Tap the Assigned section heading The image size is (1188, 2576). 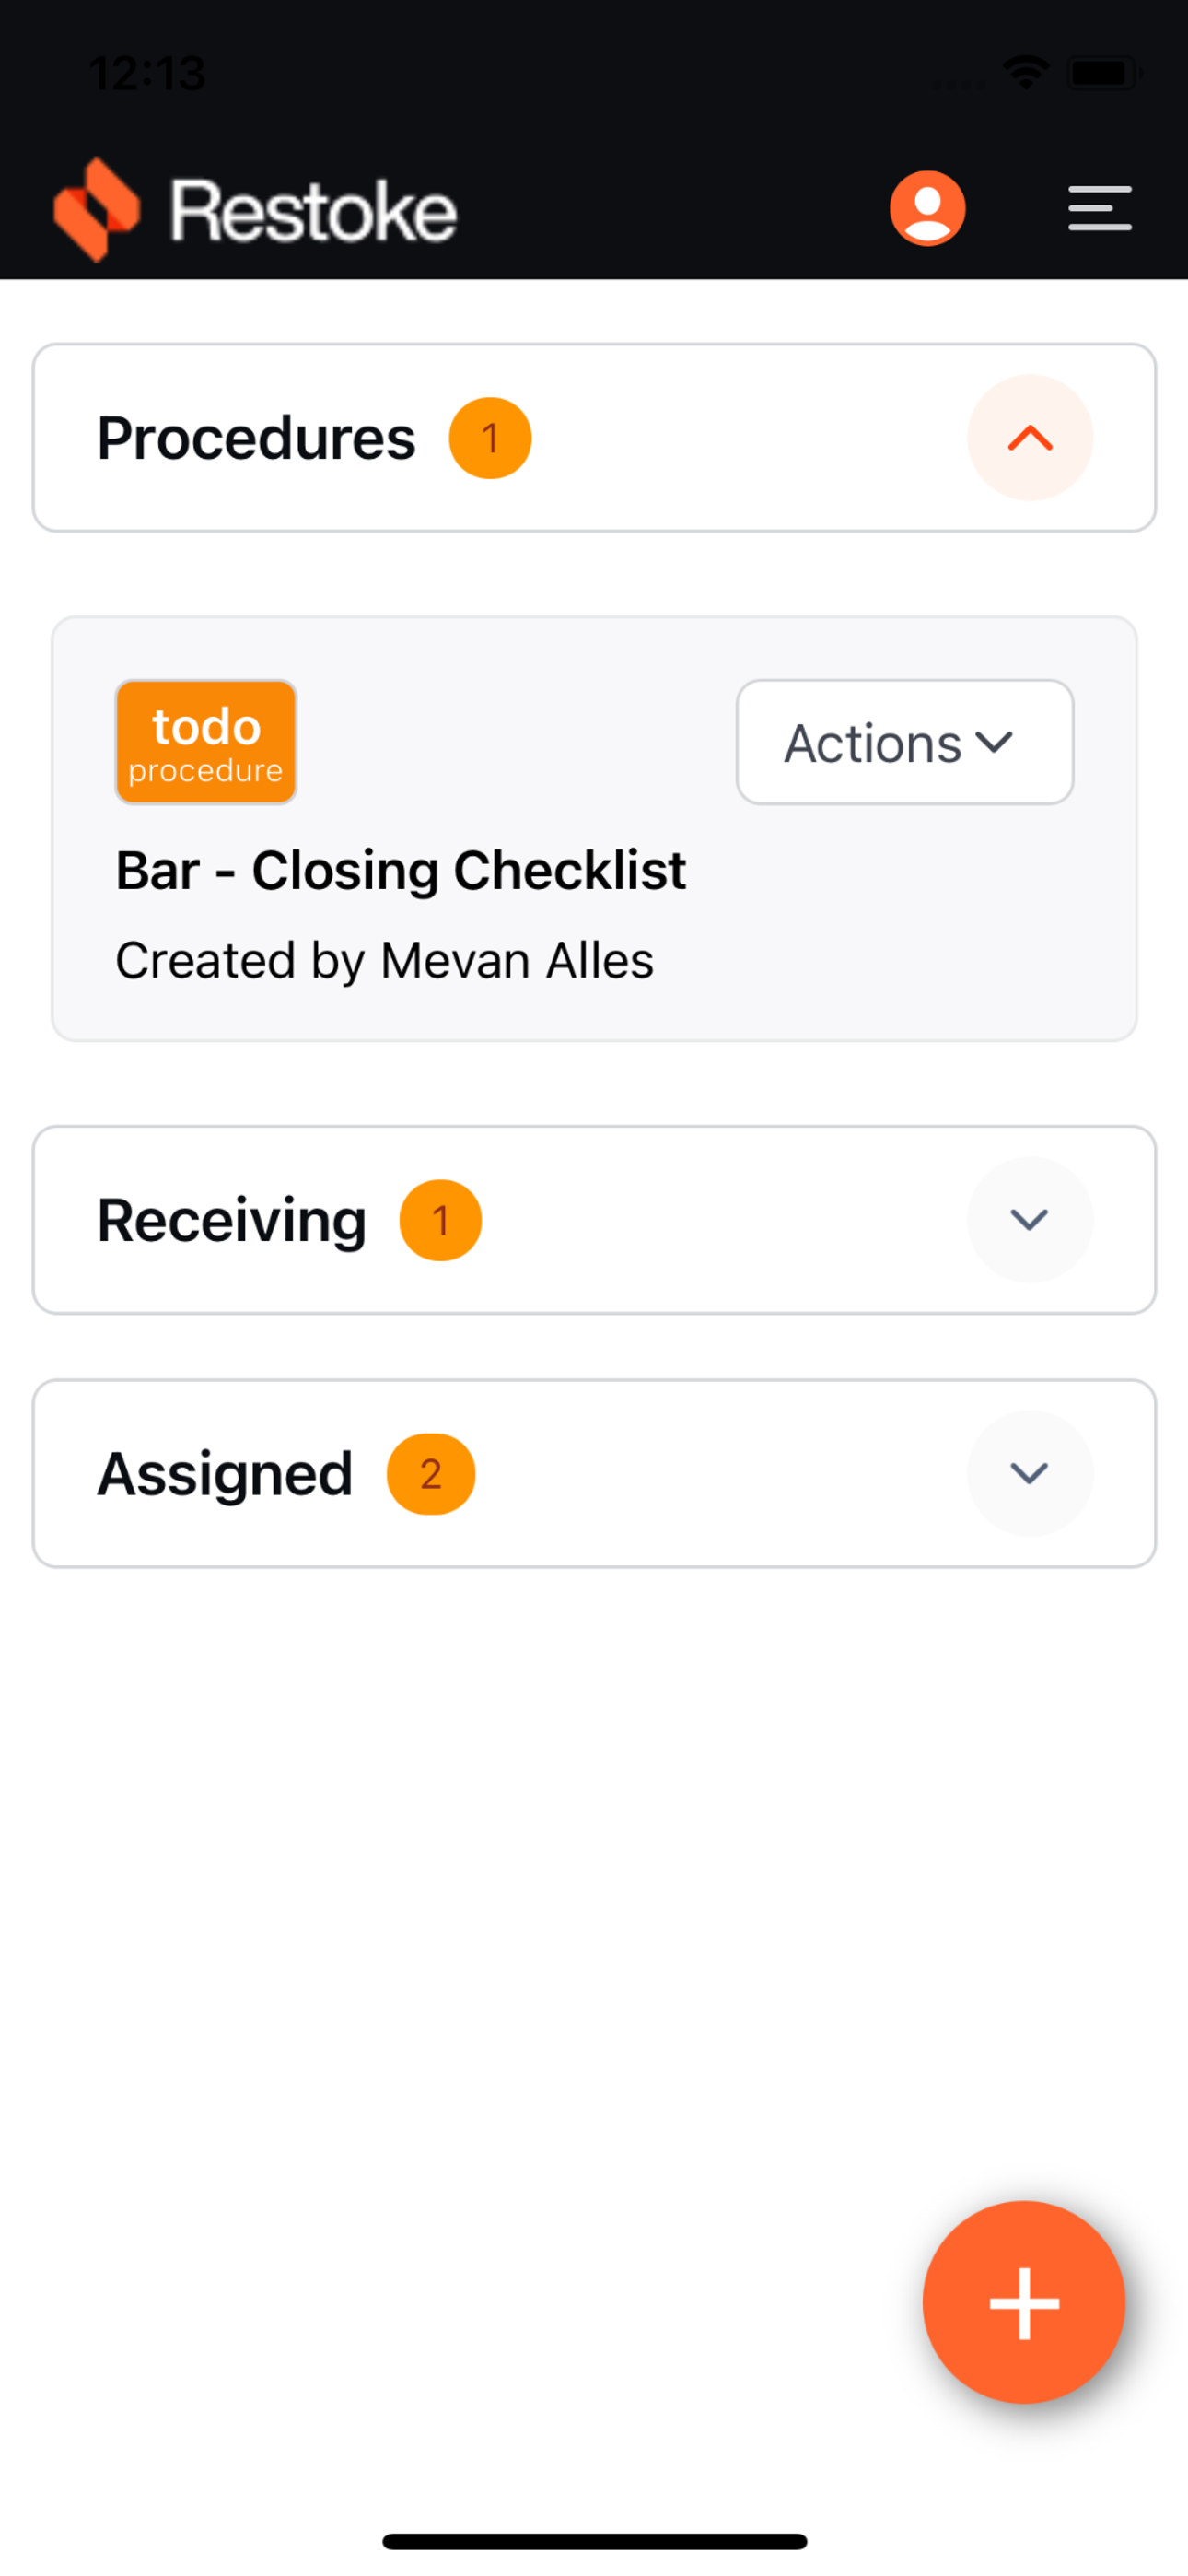coord(225,1474)
